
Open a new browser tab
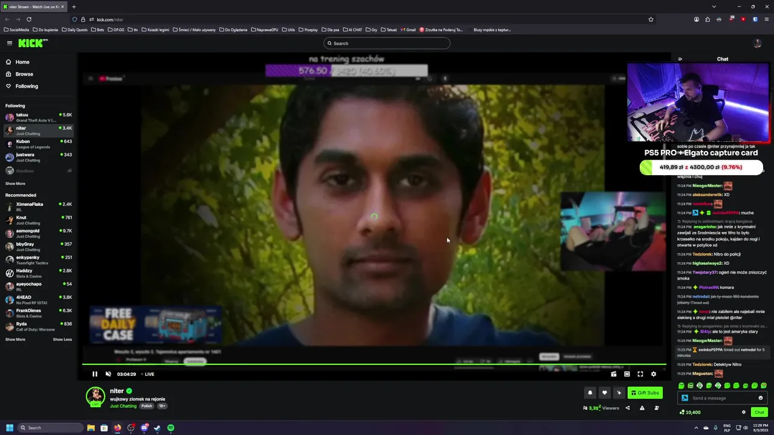tap(74, 7)
